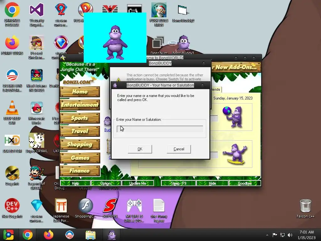Viewport: 321px width, 241px height.
Task: Select the Finance wooden sign
Action: (x=80, y=171)
